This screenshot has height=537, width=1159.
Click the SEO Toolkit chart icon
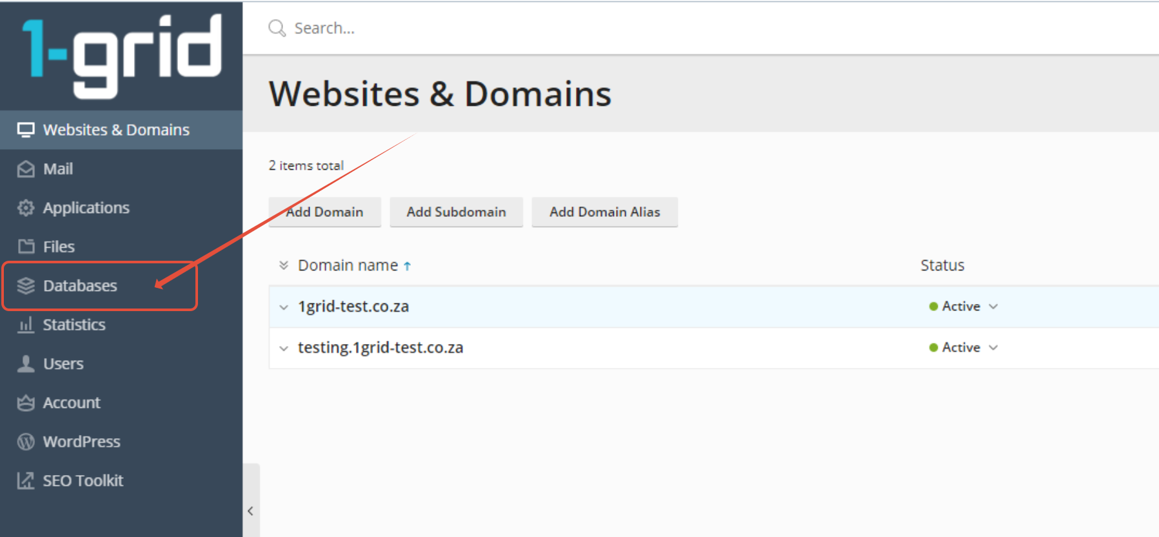pyautogui.click(x=26, y=481)
